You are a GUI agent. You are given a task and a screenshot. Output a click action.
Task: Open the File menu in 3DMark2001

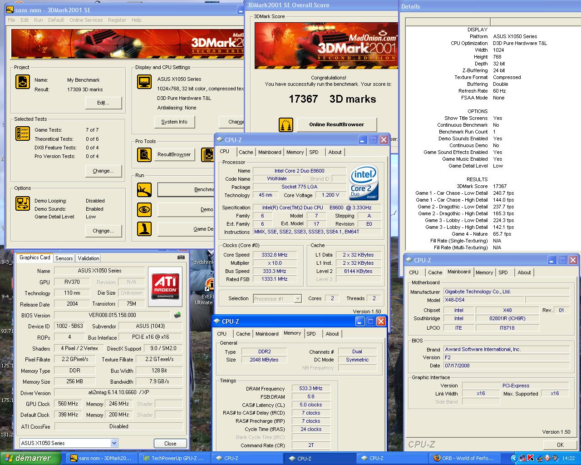pos(12,20)
